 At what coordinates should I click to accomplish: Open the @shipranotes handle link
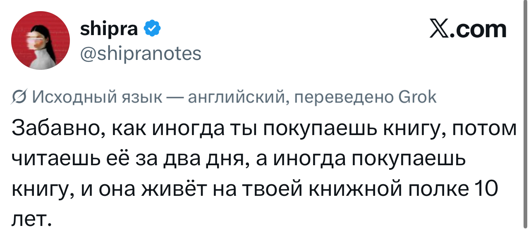[x=140, y=53]
